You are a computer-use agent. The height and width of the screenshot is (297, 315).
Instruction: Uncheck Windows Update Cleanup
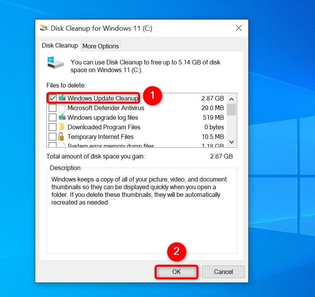[53, 98]
